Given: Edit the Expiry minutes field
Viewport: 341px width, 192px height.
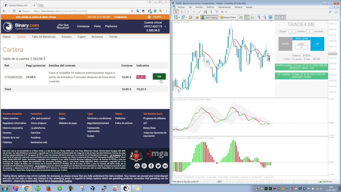Looking at the screenshot, I should coord(292,31).
